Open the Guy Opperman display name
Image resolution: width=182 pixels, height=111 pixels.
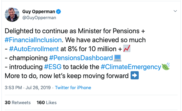click(39, 12)
